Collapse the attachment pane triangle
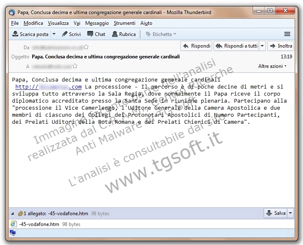This screenshot has height=245, width=303. click(x=12, y=214)
